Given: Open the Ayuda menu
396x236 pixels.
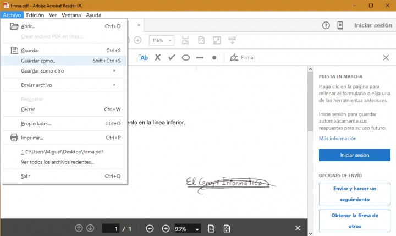Looking at the screenshot, I should pyautogui.click(x=94, y=15).
